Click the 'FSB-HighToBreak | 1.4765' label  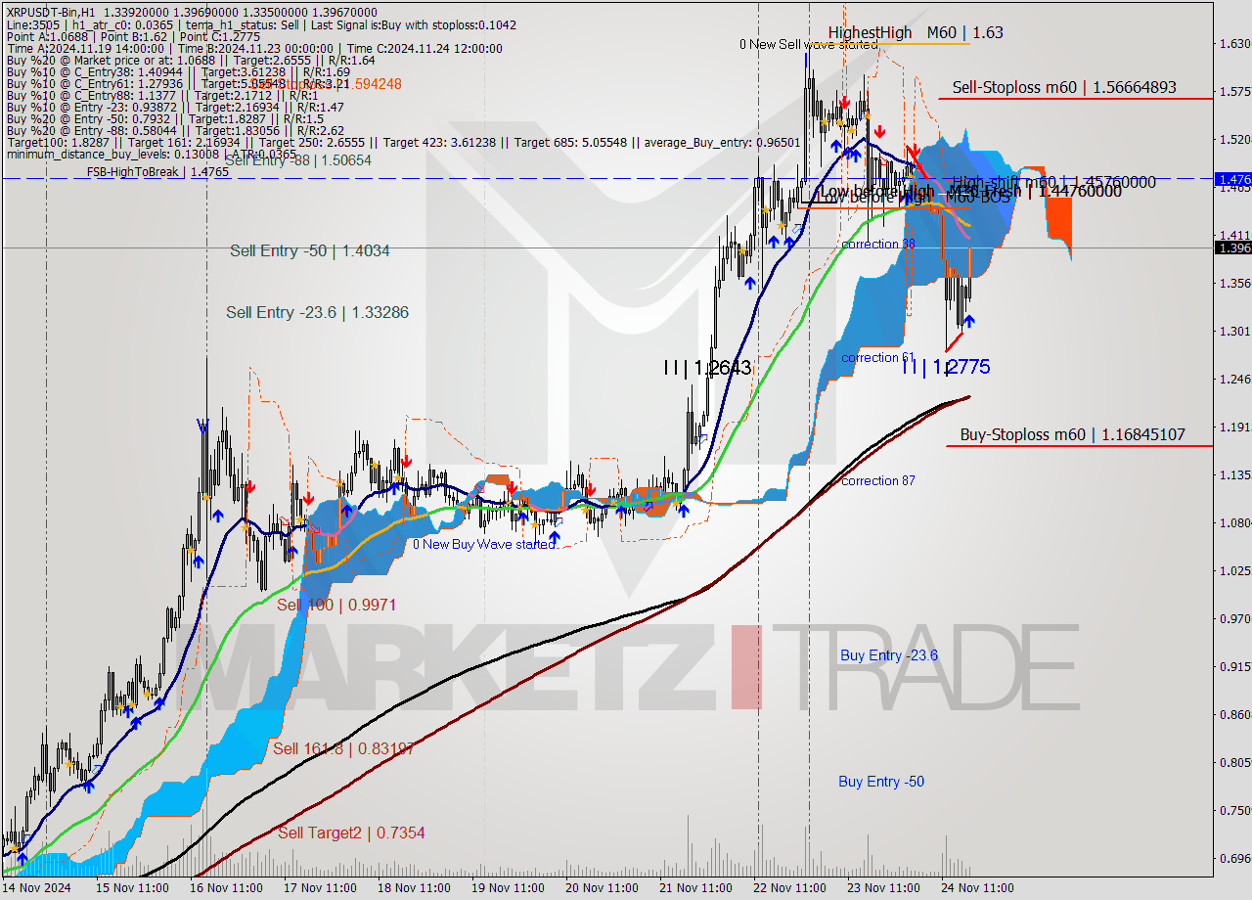click(157, 171)
